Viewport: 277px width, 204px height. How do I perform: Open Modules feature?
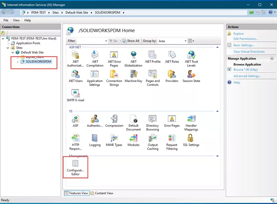tap(134, 140)
